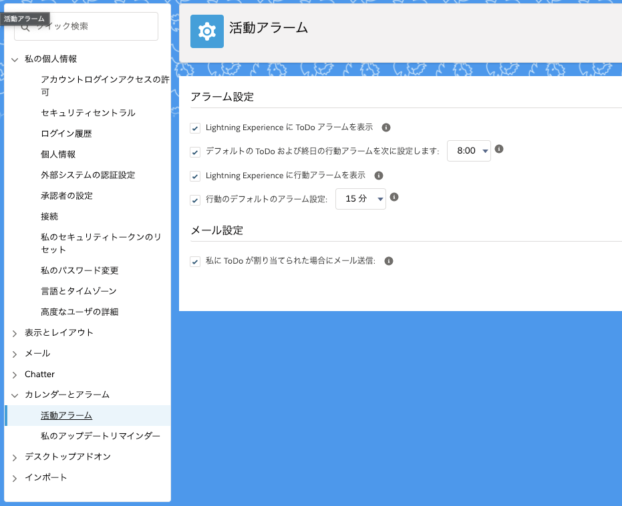Click info icon next to 行動アラームを表示
The image size is (622, 506).
[x=379, y=176]
